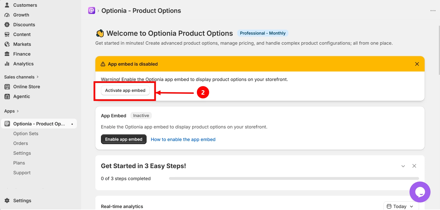Click the Online Store storefront icon

point(7,87)
